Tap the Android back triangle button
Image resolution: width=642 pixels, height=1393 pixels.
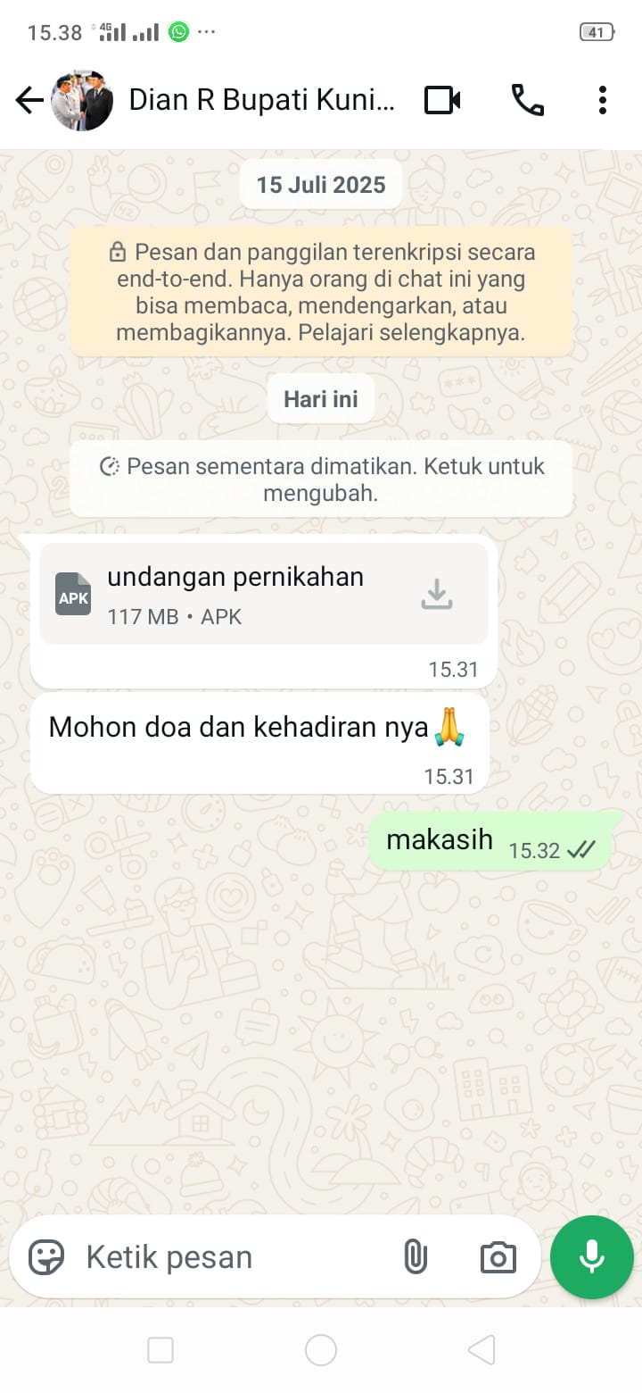coord(481,1350)
